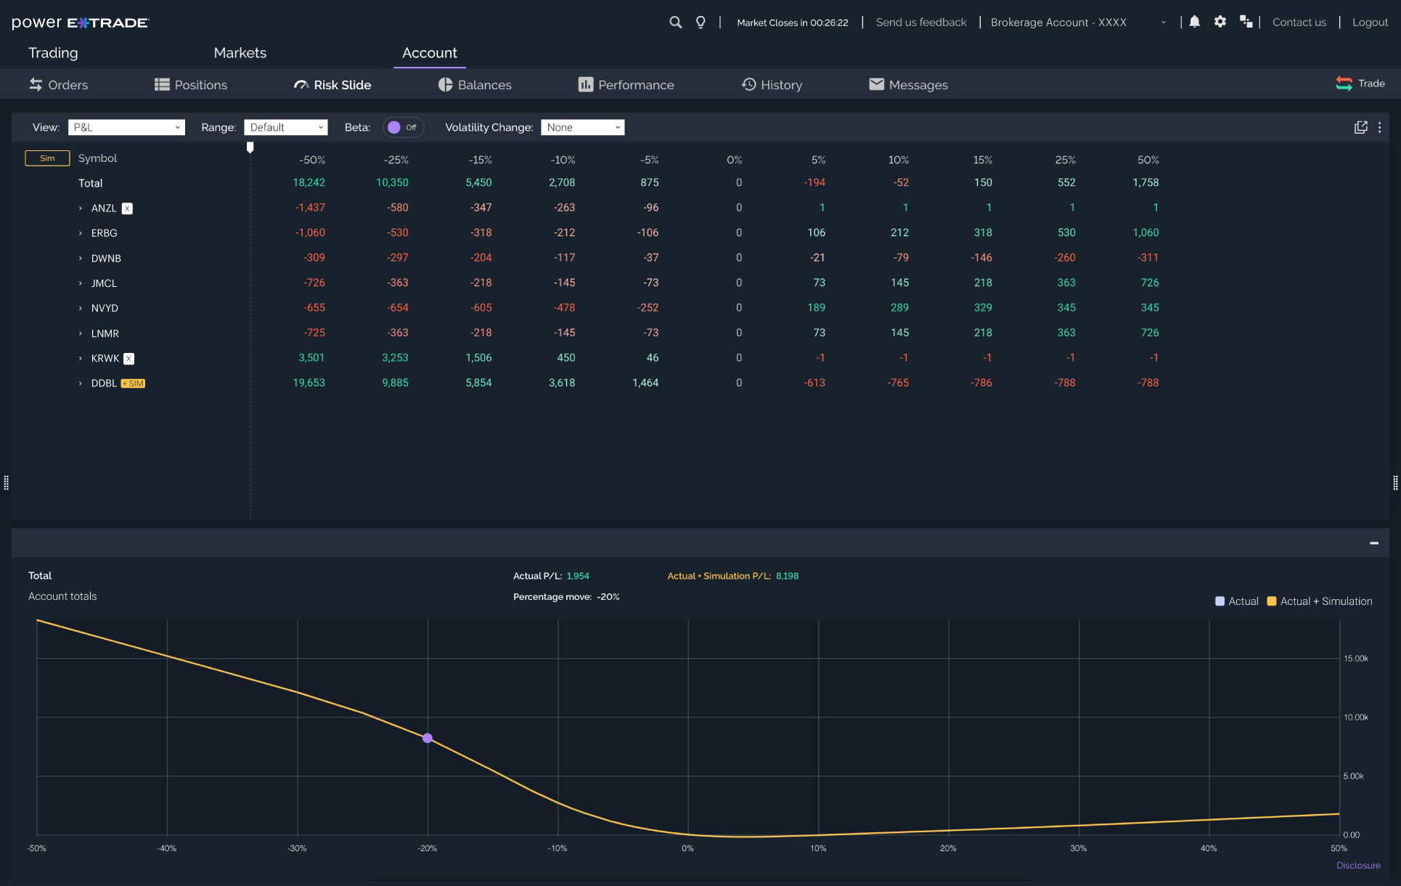Open the Balances tab
This screenshot has width=1401, height=886.
475,85
